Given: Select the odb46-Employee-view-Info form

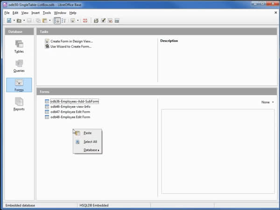Looking at the screenshot, I should point(70,106).
